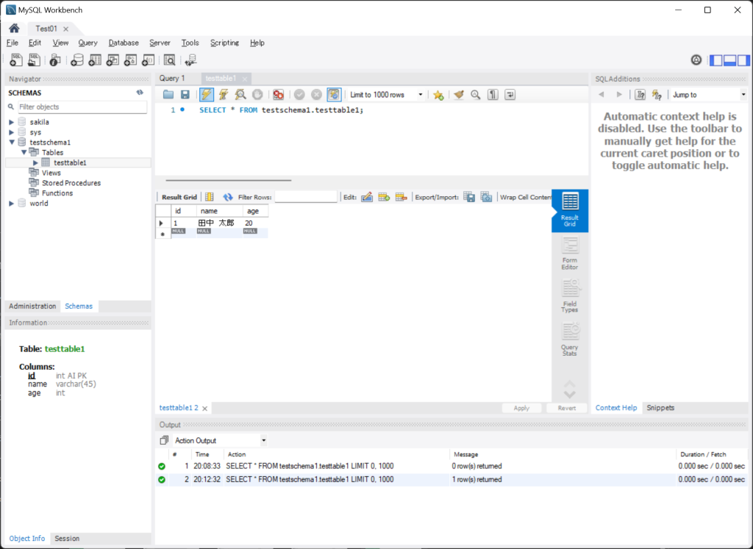Screen dimensions: 753x549
Task: Click the Beautify query broom icon
Action: tap(459, 95)
